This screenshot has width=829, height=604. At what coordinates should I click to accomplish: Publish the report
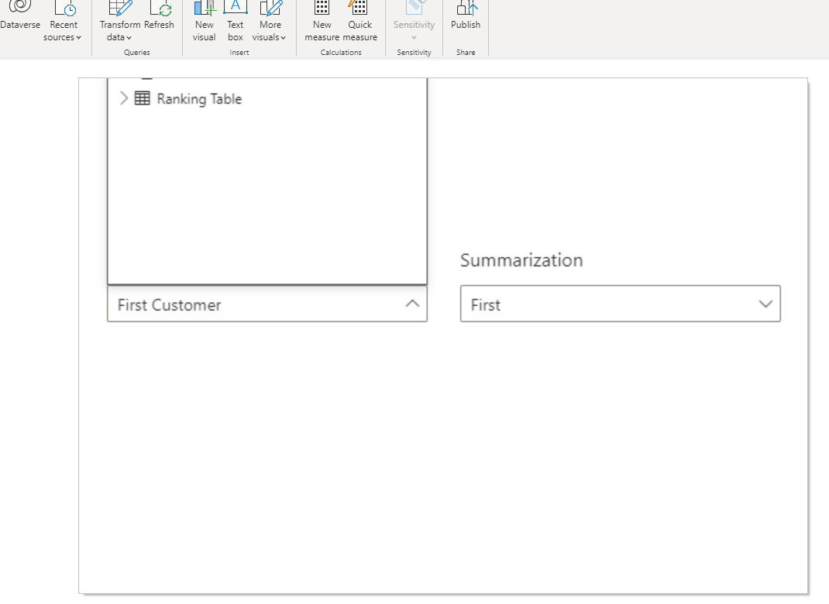(x=466, y=15)
